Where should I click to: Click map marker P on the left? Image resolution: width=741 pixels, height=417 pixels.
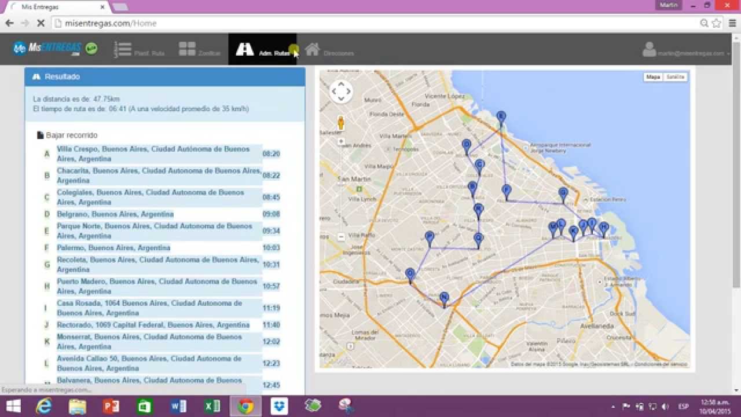430,239
